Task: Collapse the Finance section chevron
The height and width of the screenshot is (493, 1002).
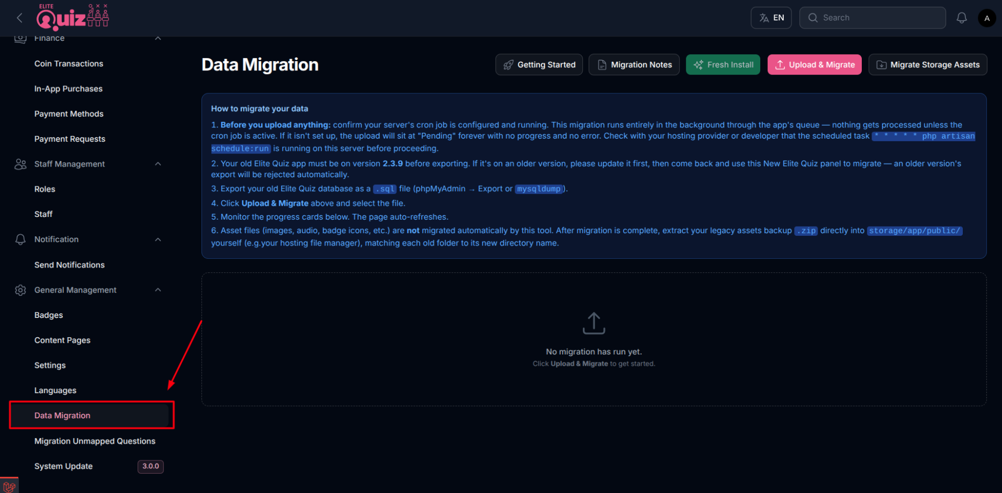Action: 158,38
